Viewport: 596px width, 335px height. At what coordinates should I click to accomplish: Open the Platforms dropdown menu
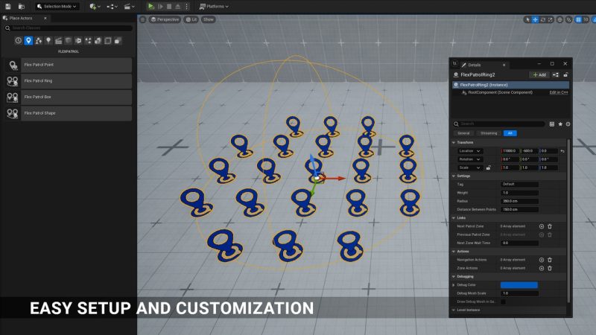212,6
